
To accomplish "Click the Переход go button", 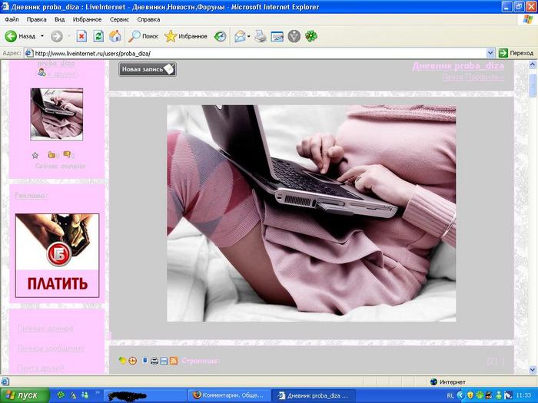I will 516,53.
